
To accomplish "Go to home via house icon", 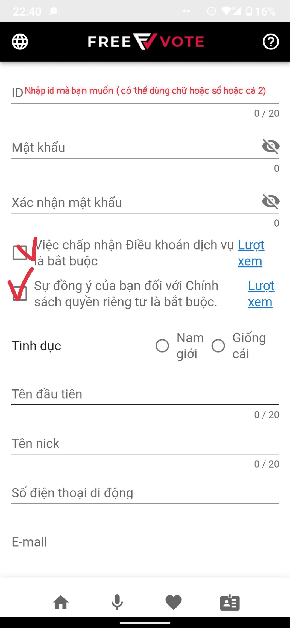I will [61, 602].
